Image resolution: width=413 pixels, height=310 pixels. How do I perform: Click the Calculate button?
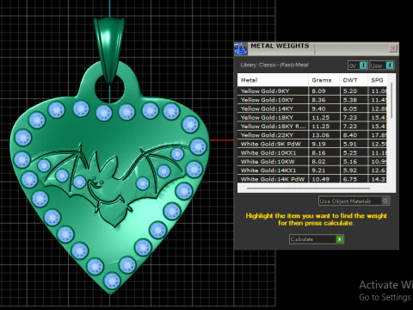click(317, 239)
